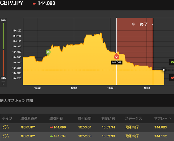
Task: Click 取引終了 status in the 10:53:04 row
Action: point(132,127)
